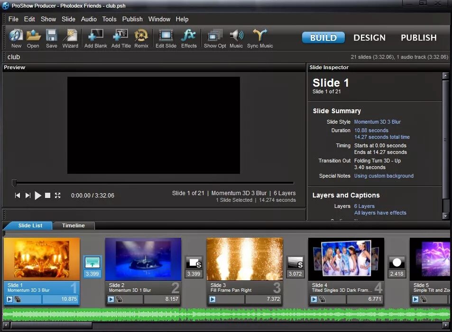Viewport: 452px width, 332px height.
Task: Skip to next slide in preview
Action: tap(28, 196)
